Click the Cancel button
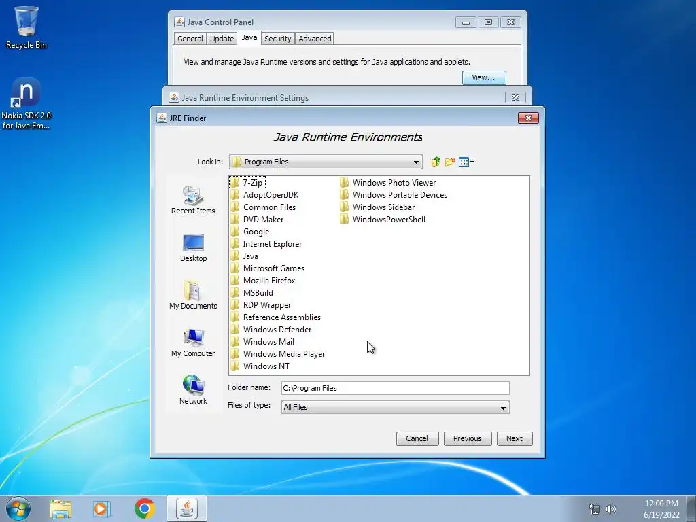The height and width of the screenshot is (522, 696). pos(417,438)
